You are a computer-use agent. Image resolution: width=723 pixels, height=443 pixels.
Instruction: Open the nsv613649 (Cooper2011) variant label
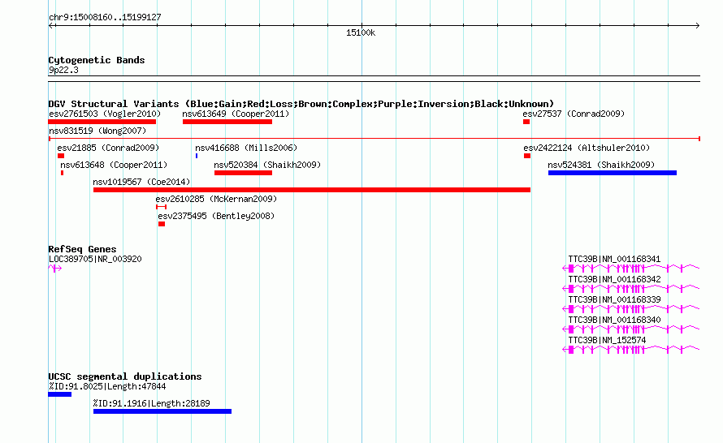point(236,114)
